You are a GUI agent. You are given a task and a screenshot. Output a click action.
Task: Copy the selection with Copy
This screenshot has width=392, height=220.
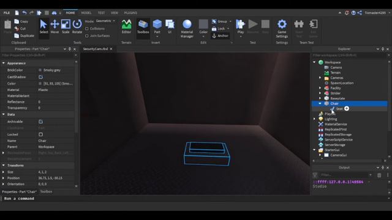pyautogui.click(x=21, y=21)
